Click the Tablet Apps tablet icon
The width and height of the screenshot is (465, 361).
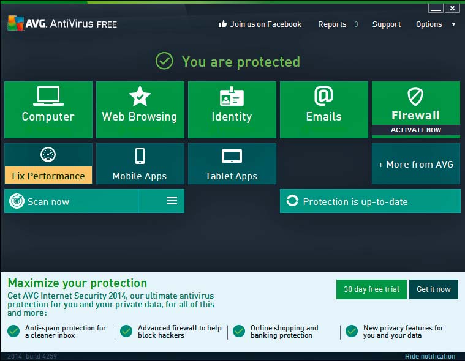pyautogui.click(x=232, y=156)
